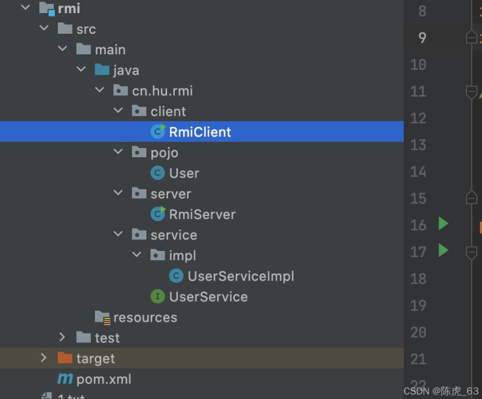Toggle code fold marker at line 15
Viewport: 482px width, 399px height.
click(x=471, y=197)
